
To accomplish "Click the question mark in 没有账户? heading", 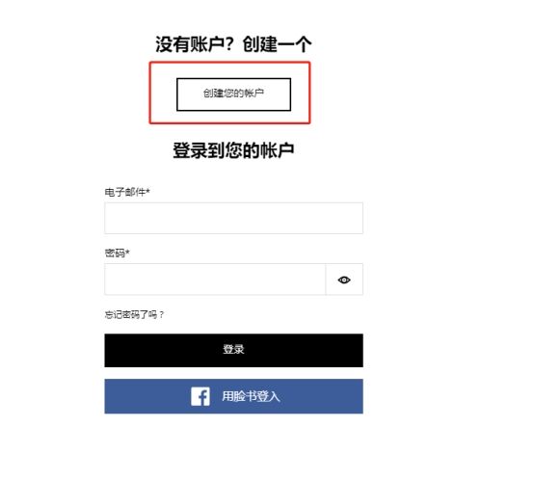I will (x=228, y=44).
